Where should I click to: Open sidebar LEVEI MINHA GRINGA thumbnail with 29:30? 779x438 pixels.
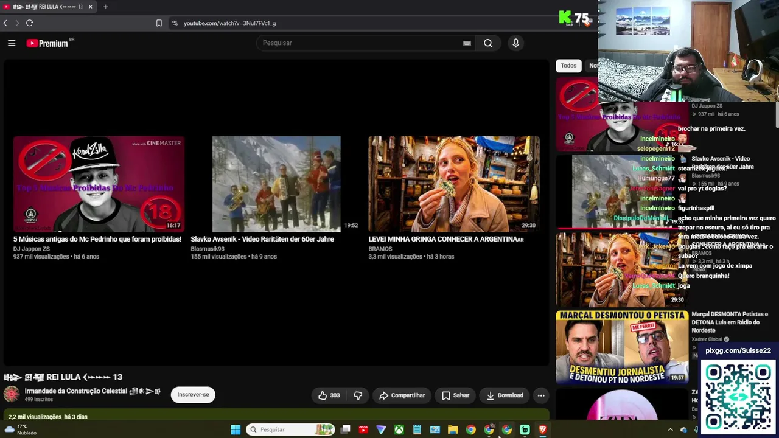(x=622, y=269)
